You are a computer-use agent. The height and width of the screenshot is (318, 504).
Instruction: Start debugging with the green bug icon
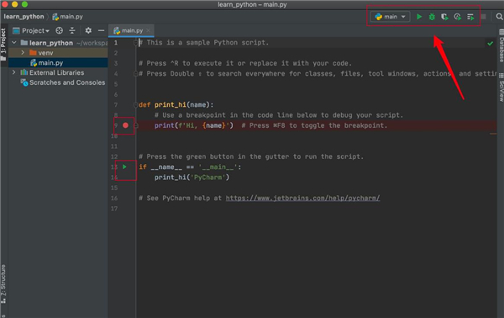point(432,17)
